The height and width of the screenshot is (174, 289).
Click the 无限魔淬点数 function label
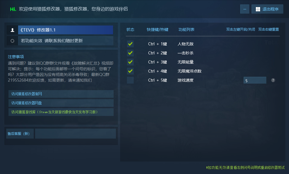tap(190, 71)
